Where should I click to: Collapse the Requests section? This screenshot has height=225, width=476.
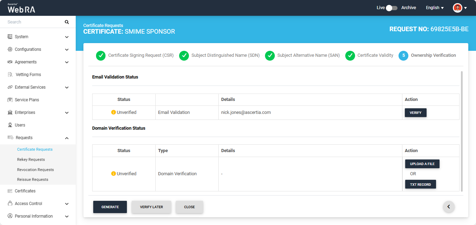point(67,138)
